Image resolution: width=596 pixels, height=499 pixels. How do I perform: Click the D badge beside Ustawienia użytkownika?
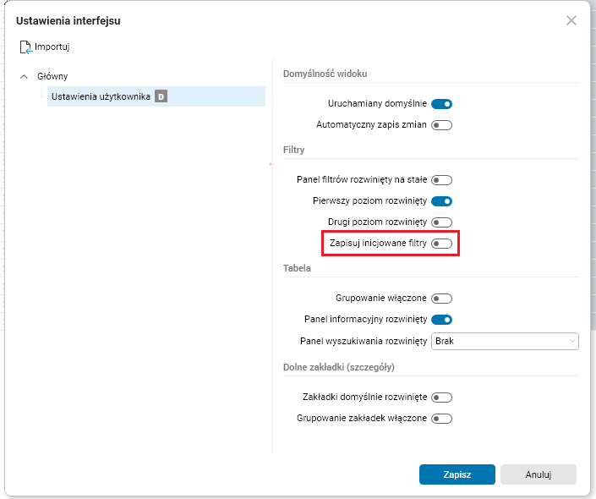(161, 96)
